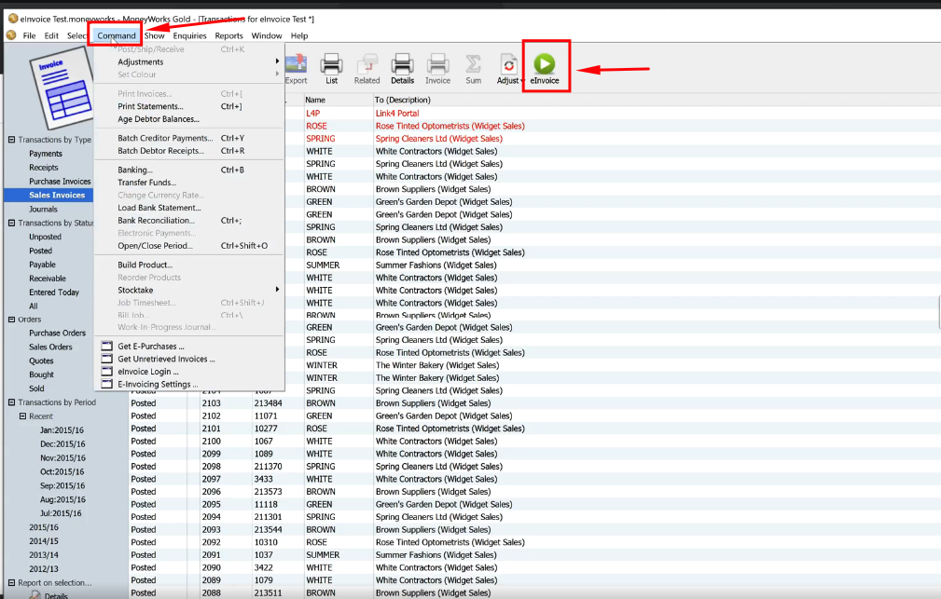Select Entered Today in the sidebar
This screenshot has height=599, width=941.
click(x=54, y=292)
